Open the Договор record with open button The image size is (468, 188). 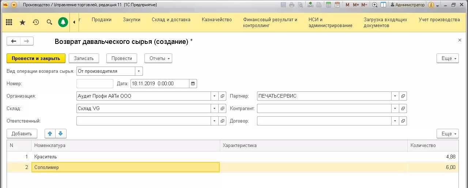tap(403, 121)
